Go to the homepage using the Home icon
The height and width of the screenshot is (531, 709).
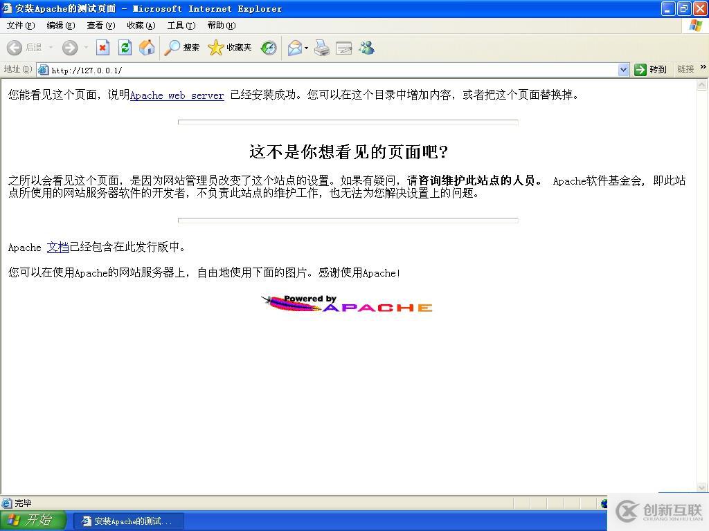click(146, 48)
